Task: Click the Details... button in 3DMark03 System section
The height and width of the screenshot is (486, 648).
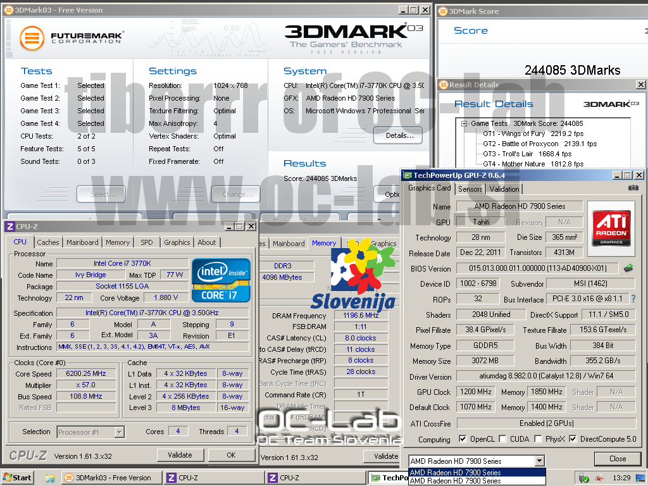Action: tap(397, 135)
